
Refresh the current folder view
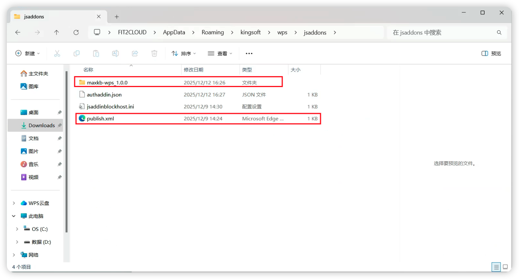pos(76,33)
